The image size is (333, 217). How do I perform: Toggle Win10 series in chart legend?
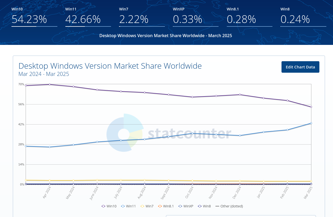[x=109, y=206]
